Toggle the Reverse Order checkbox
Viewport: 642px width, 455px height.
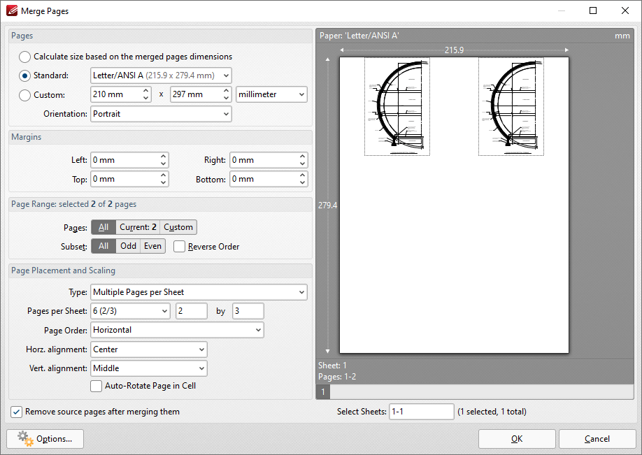pyautogui.click(x=179, y=246)
